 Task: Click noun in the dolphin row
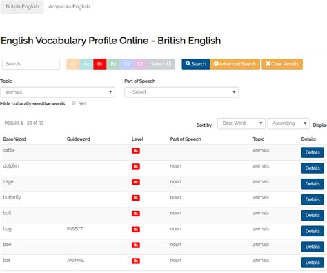pyautogui.click(x=175, y=166)
